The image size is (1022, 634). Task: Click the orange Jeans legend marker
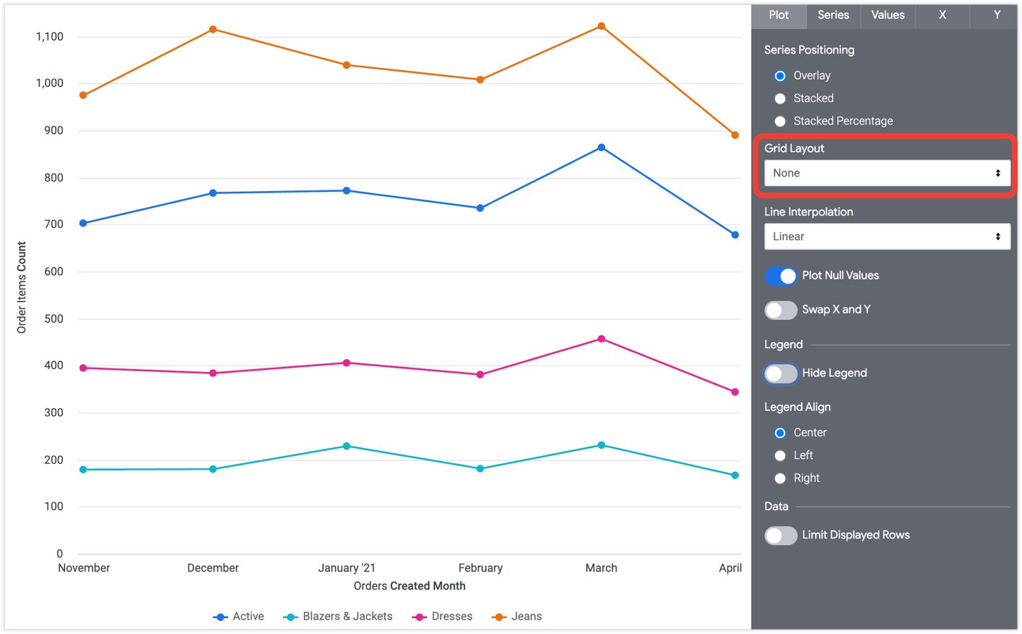point(499,617)
